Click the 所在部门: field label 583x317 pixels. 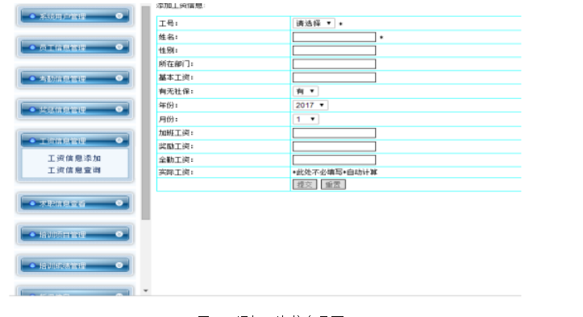coord(176,64)
